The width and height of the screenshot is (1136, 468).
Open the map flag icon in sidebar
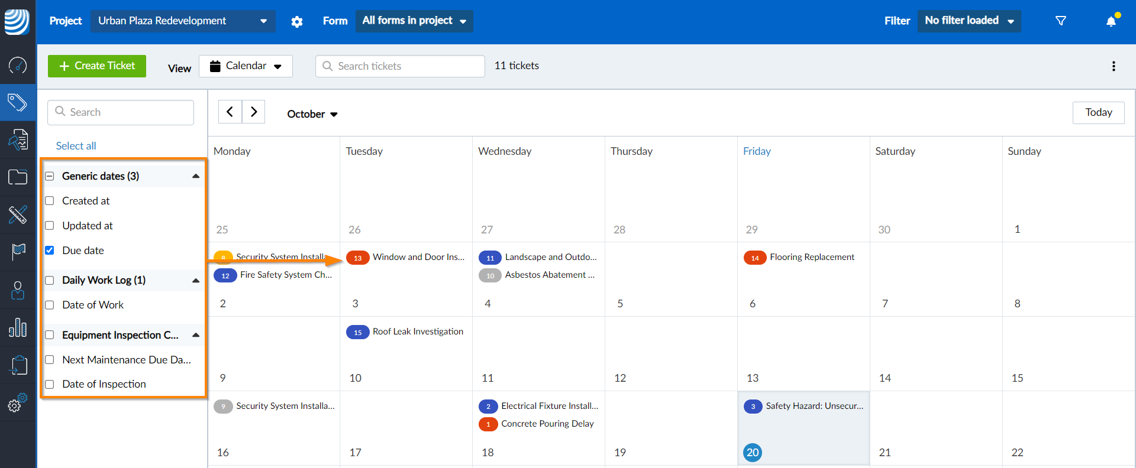pyautogui.click(x=18, y=252)
